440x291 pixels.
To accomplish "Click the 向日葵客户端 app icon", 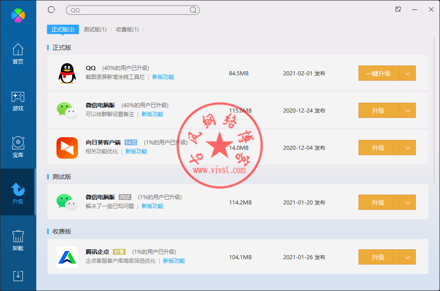I will point(67,148).
